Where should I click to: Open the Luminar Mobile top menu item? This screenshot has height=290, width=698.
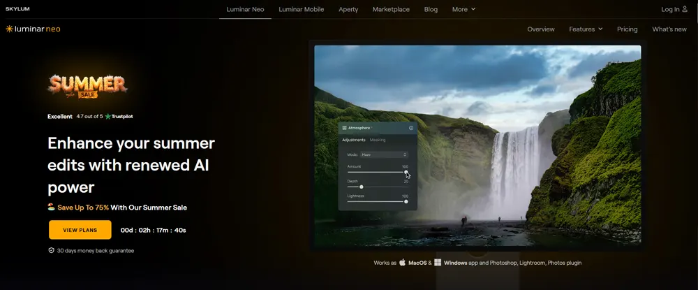click(x=301, y=9)
